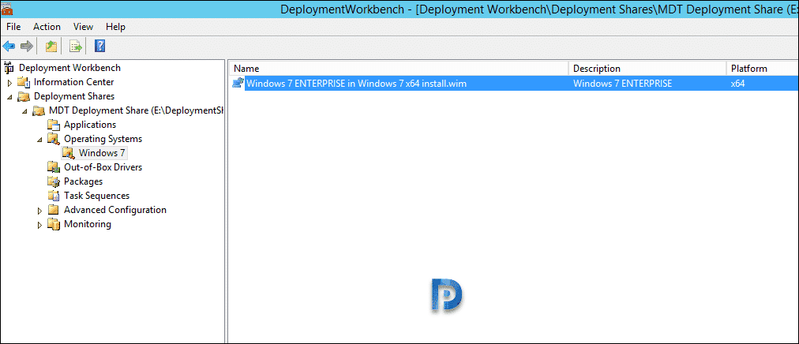Viewport: 799px width, 344px height.
Task: Expand the Monitoring node
Action: coord(39,225)
